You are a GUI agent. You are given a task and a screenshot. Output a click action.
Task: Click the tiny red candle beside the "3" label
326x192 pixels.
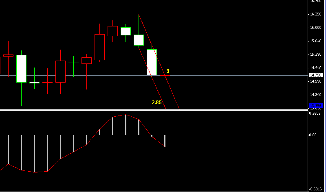click(x=165, y=76)
